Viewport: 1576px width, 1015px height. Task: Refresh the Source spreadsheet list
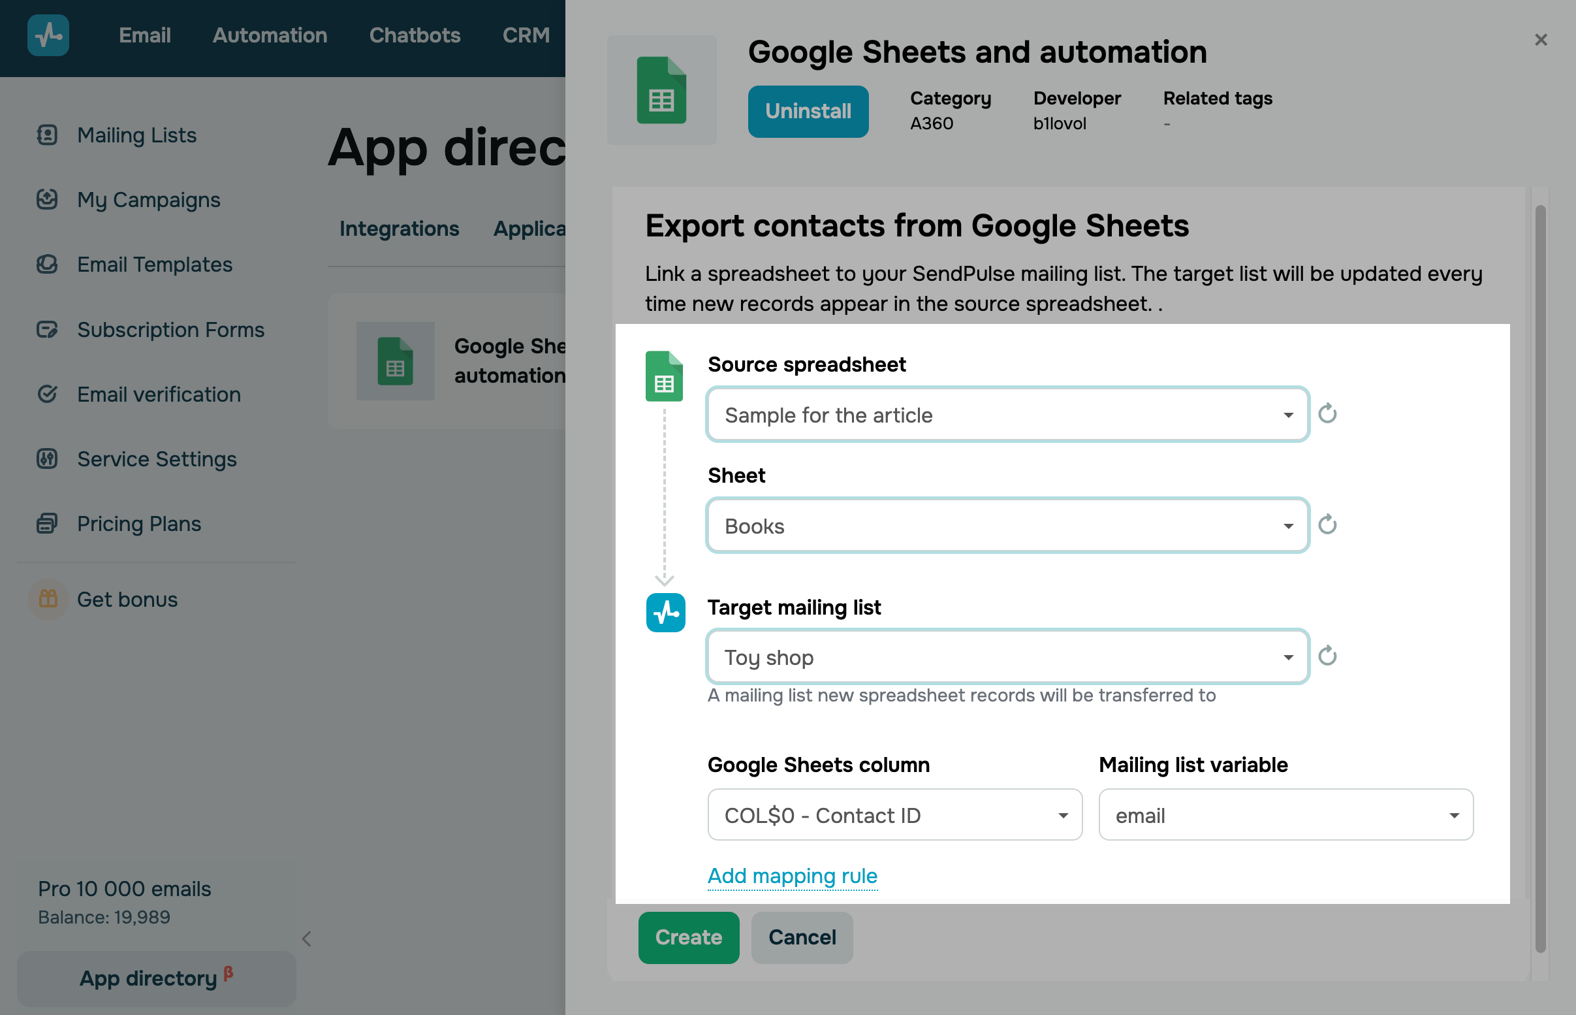(x=1327, y=414)
